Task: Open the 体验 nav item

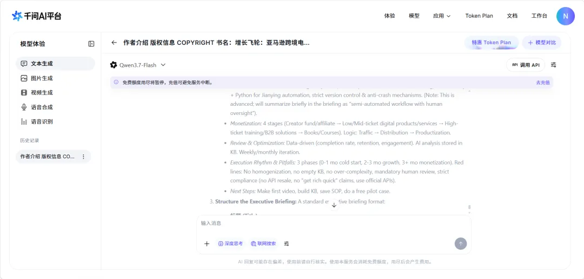Action: pyautogui.click(x=389, y=16)
